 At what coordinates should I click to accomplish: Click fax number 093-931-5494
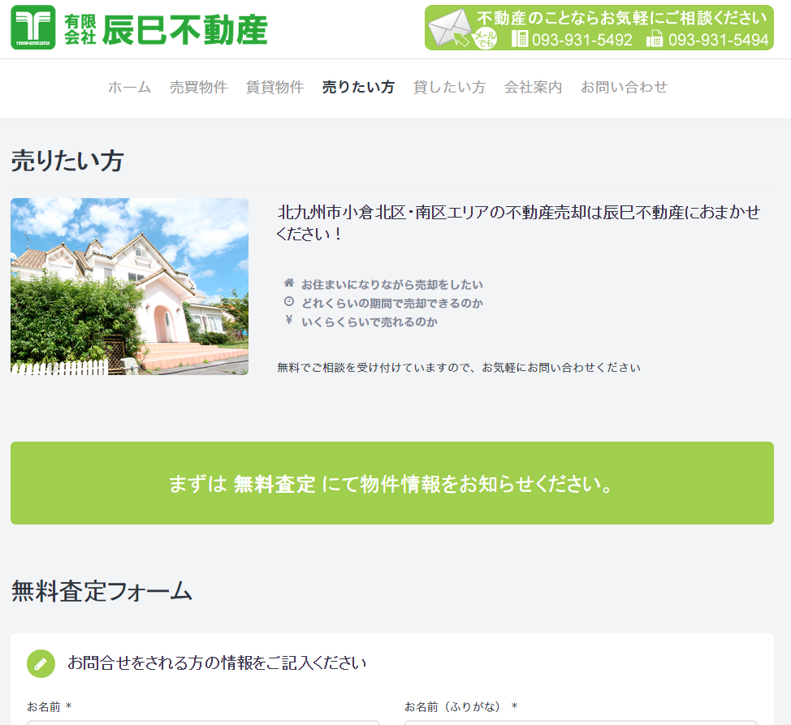pyautogui.click(x=719, y=39)
